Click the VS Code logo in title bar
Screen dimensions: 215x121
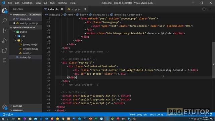[3, 3]
